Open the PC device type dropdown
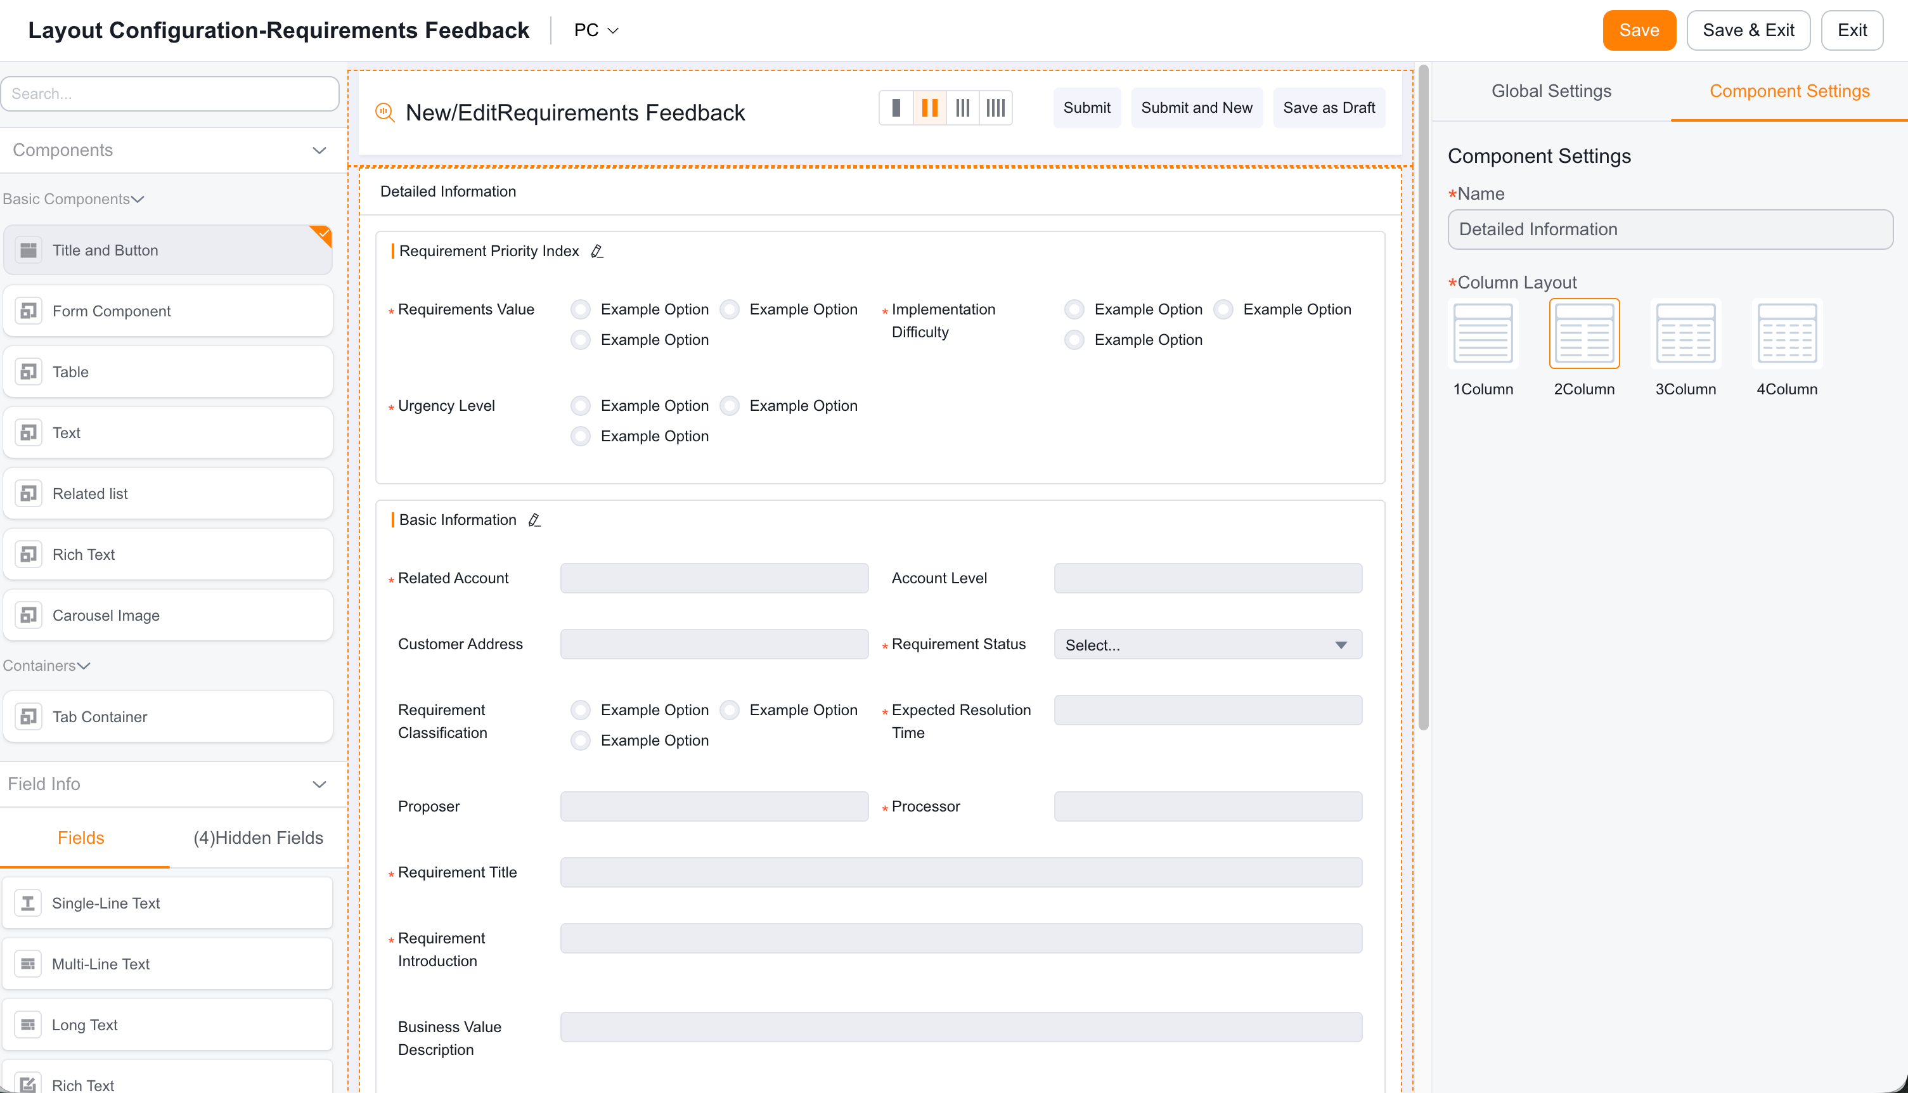 tap(596, 30)
